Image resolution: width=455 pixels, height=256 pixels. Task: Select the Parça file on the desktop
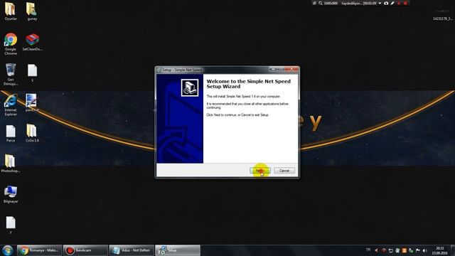click(x=11, y=134)
